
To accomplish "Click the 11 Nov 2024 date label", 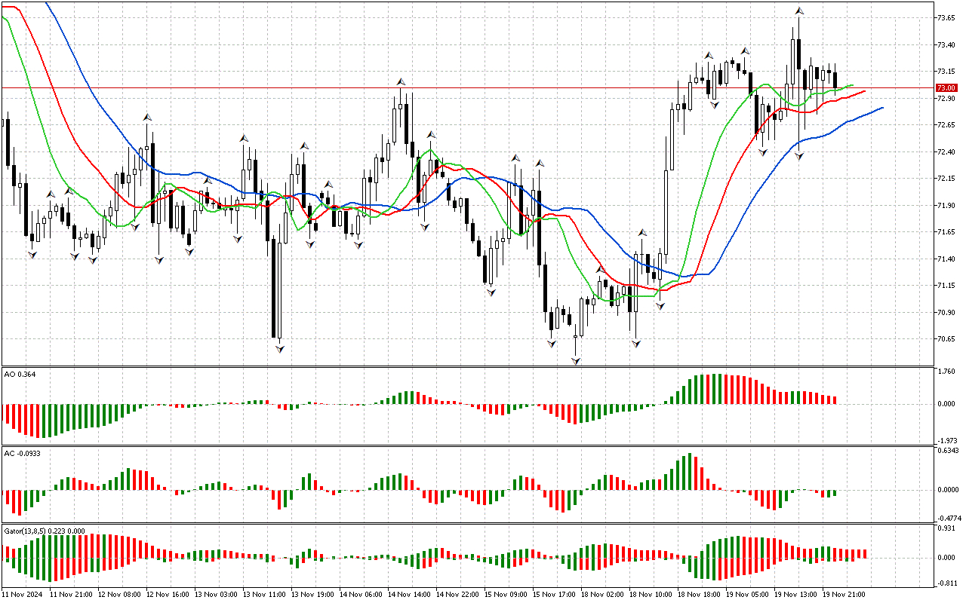I will (x=22, y=595).
